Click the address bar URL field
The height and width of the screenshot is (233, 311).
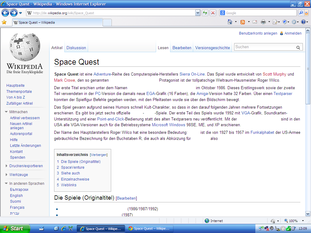click(x=111, y=13)
